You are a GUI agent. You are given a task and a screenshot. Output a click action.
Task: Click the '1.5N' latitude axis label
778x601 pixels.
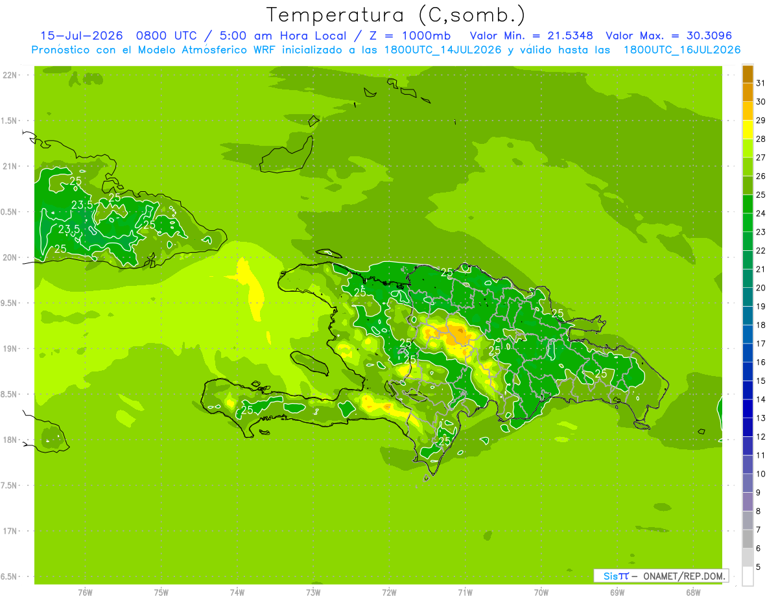(10, 121)
